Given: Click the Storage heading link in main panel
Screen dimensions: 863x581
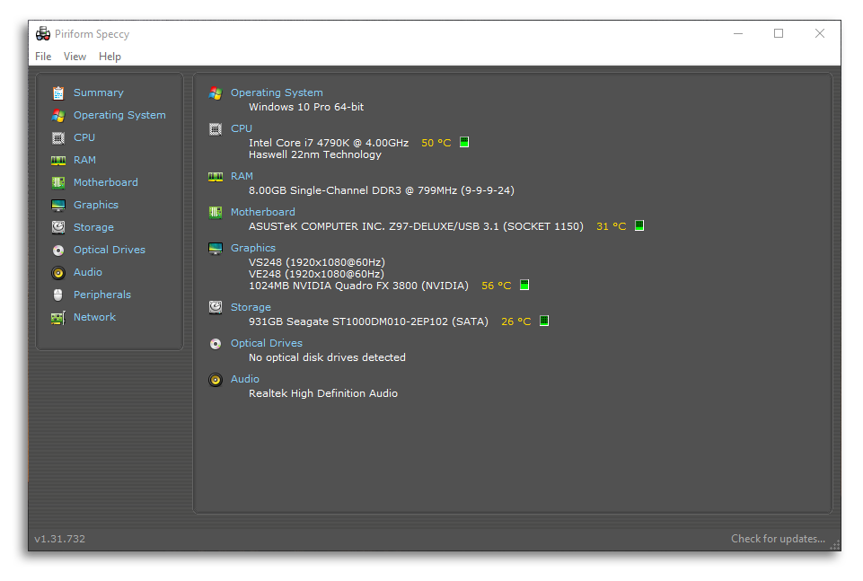Looking at the screenshot, I should point(251,307).
